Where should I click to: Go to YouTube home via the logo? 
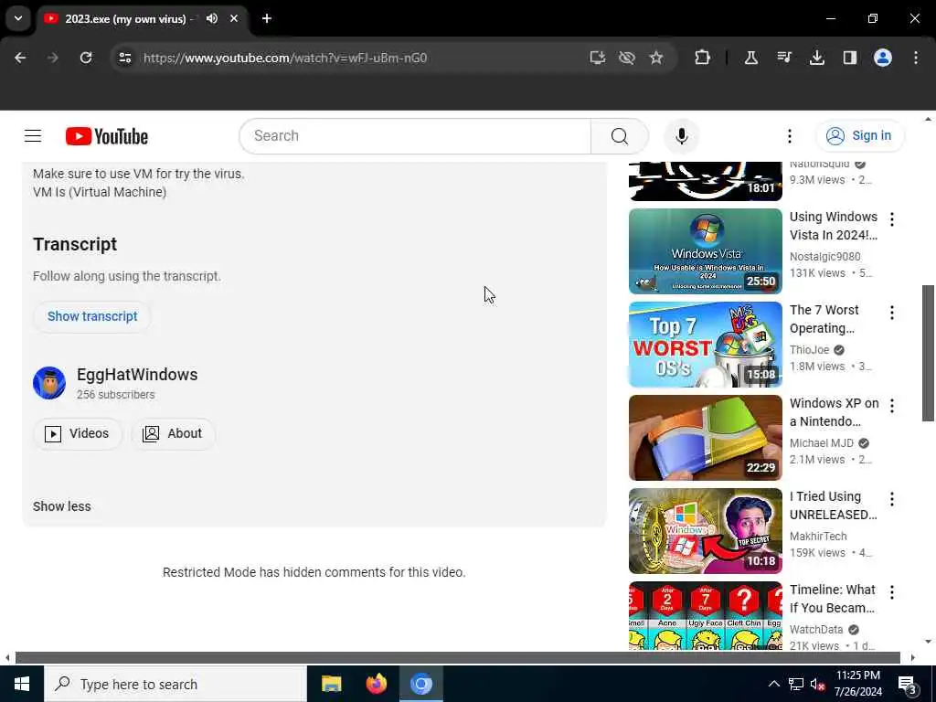107,136
